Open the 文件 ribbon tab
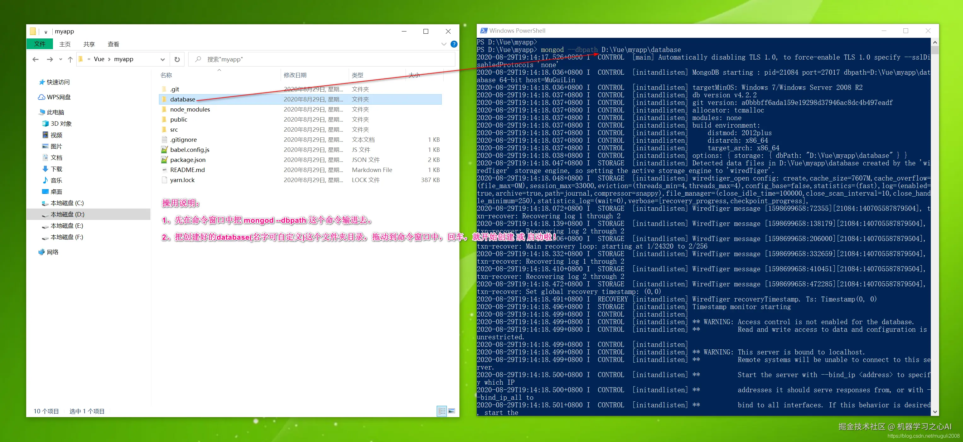Screen dimensions: 963x442 (40, 44)
